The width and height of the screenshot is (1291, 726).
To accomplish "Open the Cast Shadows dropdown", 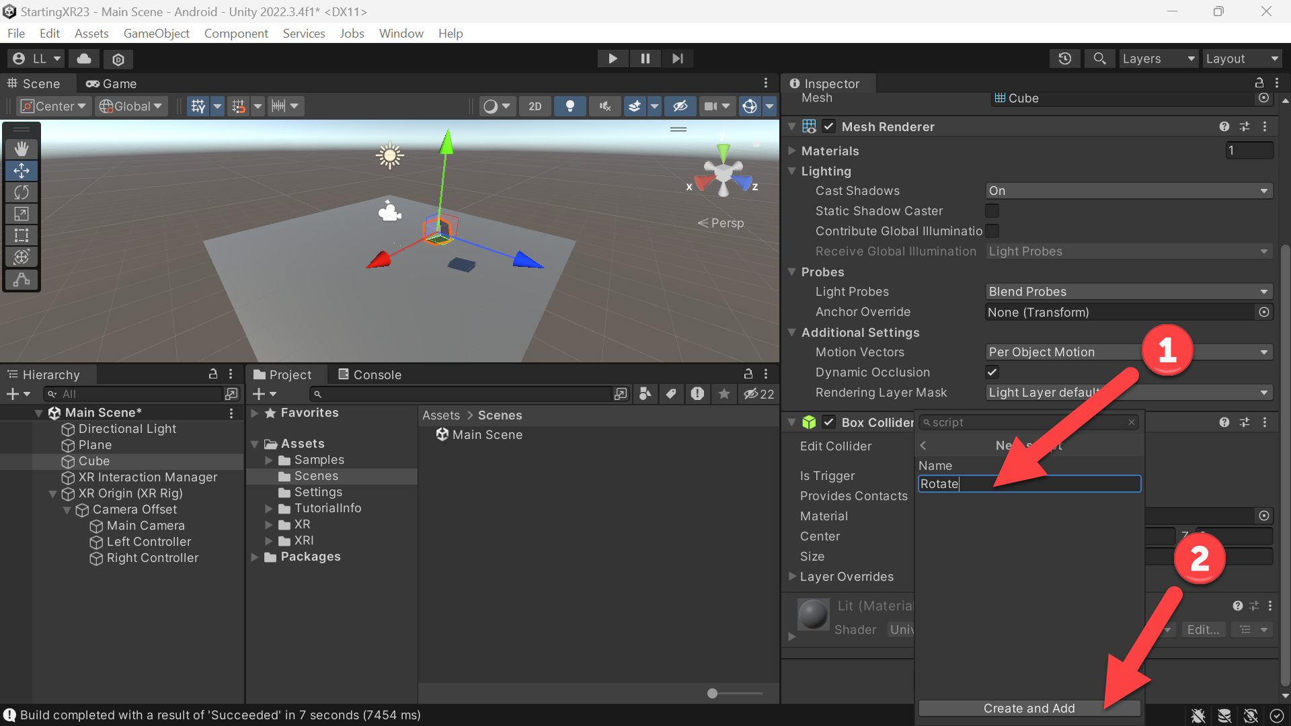I will pos(1129,191).
